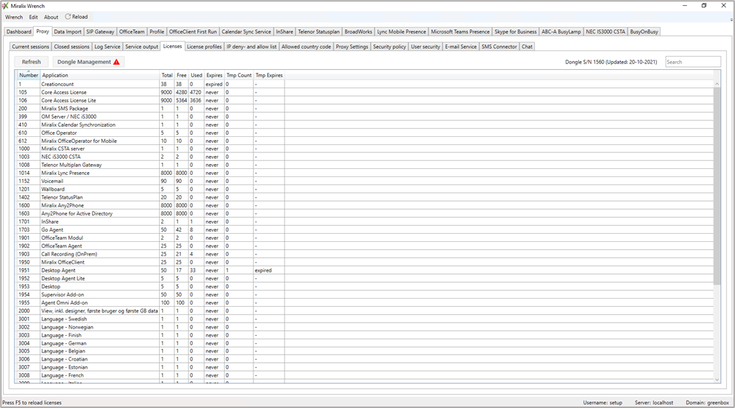This screenshot has width=735, height=408.
Task: Open the OfficeTeam tab
Action: (x=131, y=32)
